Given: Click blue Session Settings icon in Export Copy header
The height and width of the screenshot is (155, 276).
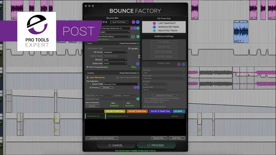Looking at the screenshot, I should (183, 65).
